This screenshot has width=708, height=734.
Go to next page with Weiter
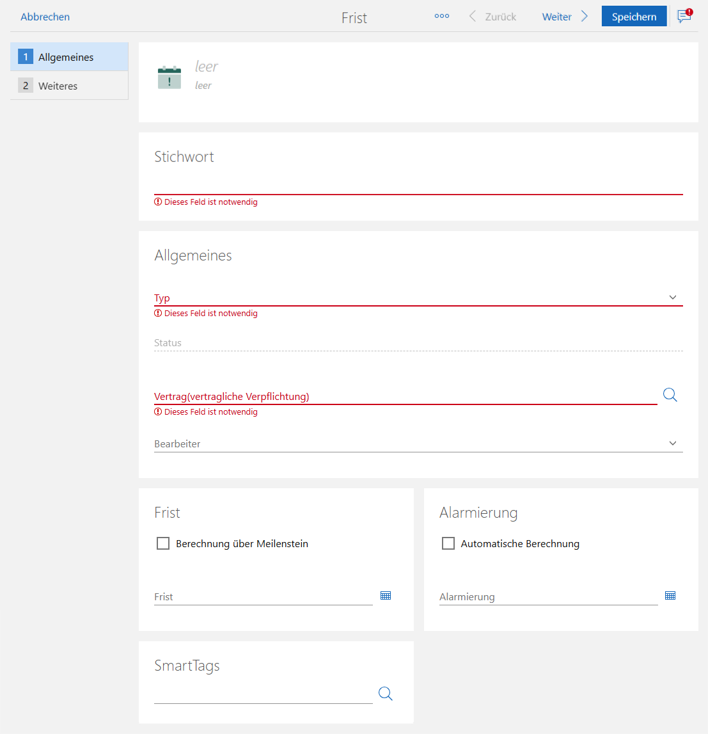click(556, 17)
